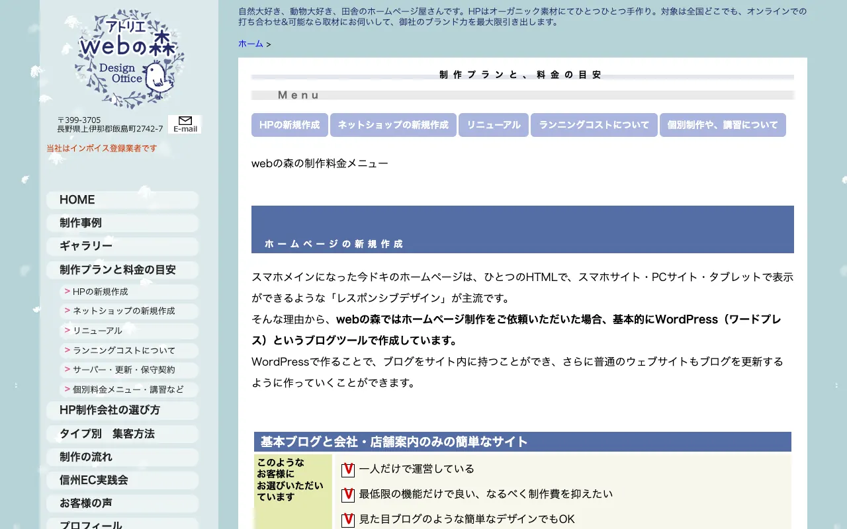The width and height of the screenshot is (847, 529).
Task: Open HP制作会社の選び方 in sidebar
Action: (122, 410)
